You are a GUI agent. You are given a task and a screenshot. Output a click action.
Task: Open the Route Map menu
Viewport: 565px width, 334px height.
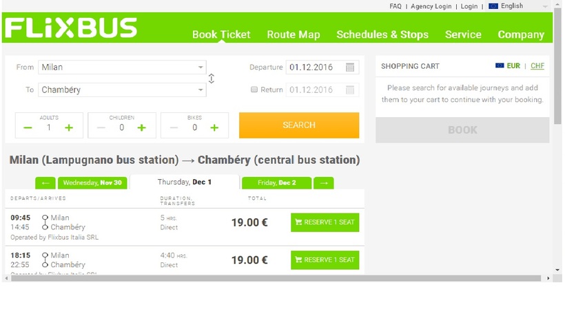[x=294, y=34]
